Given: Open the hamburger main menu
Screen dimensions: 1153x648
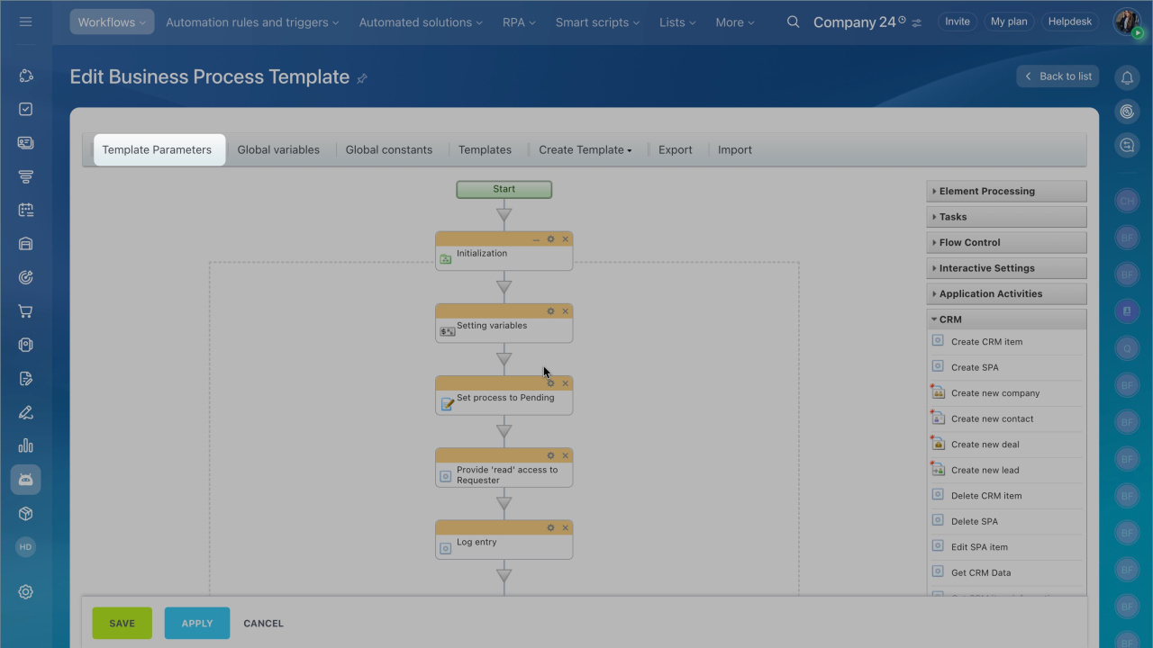Looking at the screenshot, I should coord(25,22).
